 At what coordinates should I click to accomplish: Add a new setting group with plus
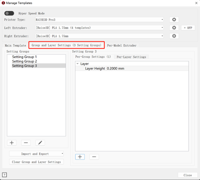(12, 143)
